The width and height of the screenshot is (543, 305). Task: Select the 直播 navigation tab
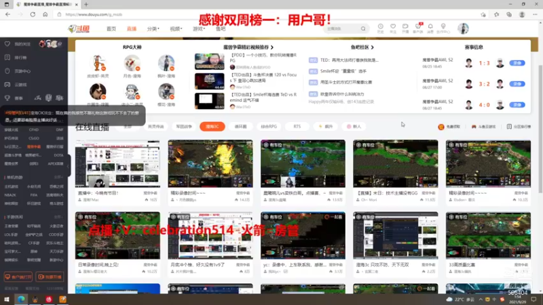132,28
